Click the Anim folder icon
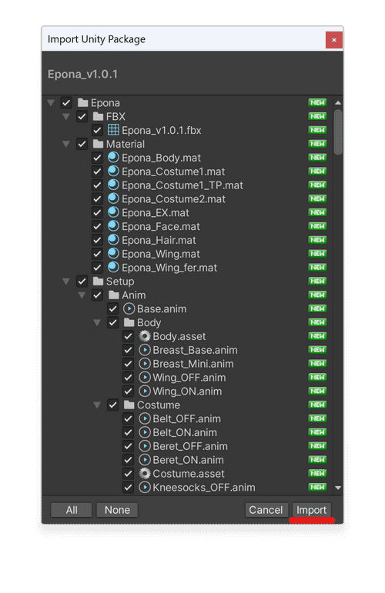The width and height of the screenshot is (385, 593). coord(113,295)
